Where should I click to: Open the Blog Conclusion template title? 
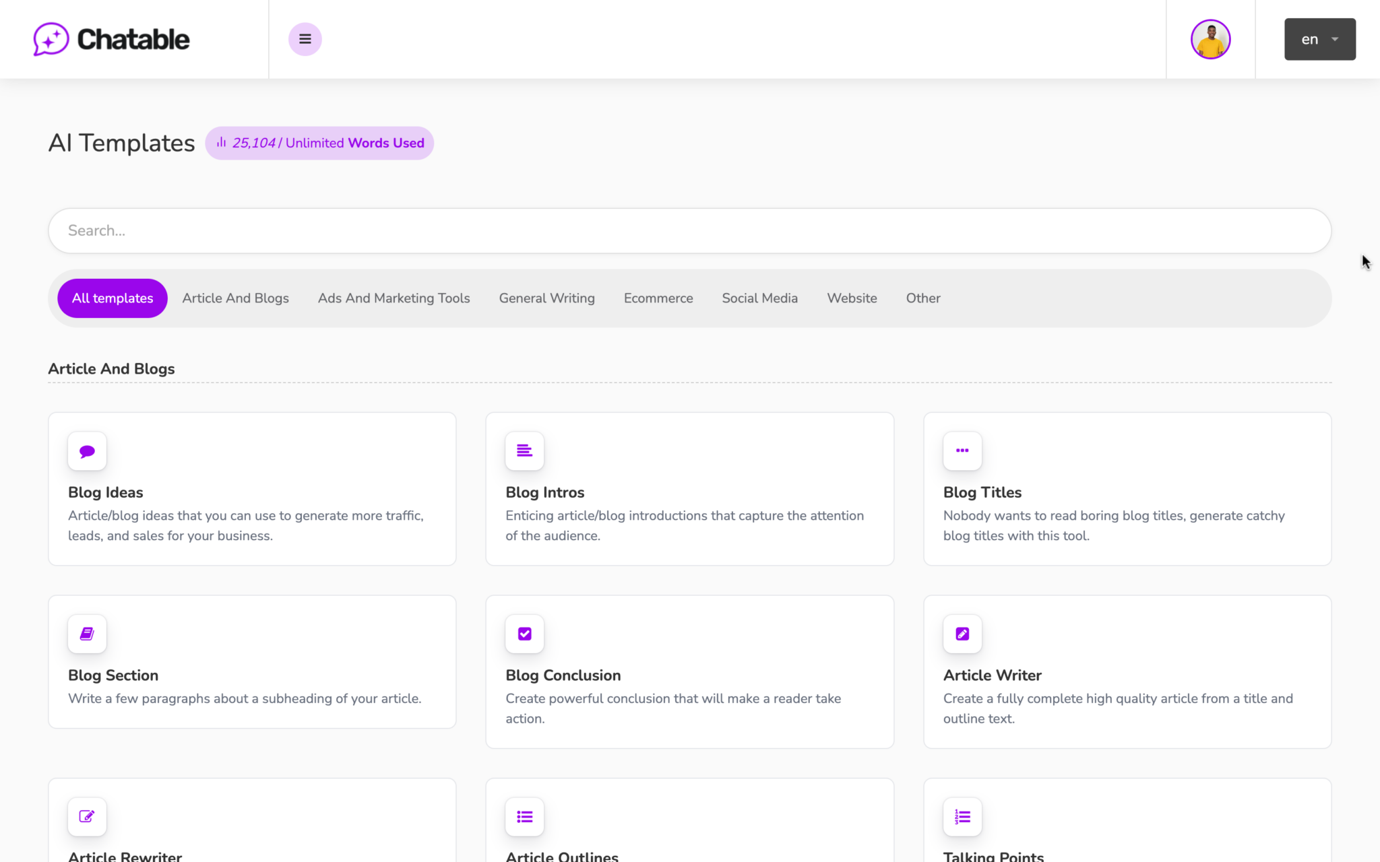563,675
